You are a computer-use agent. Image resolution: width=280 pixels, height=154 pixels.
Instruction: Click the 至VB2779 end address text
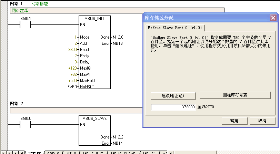pyautogui.click(x=206, y=107)
